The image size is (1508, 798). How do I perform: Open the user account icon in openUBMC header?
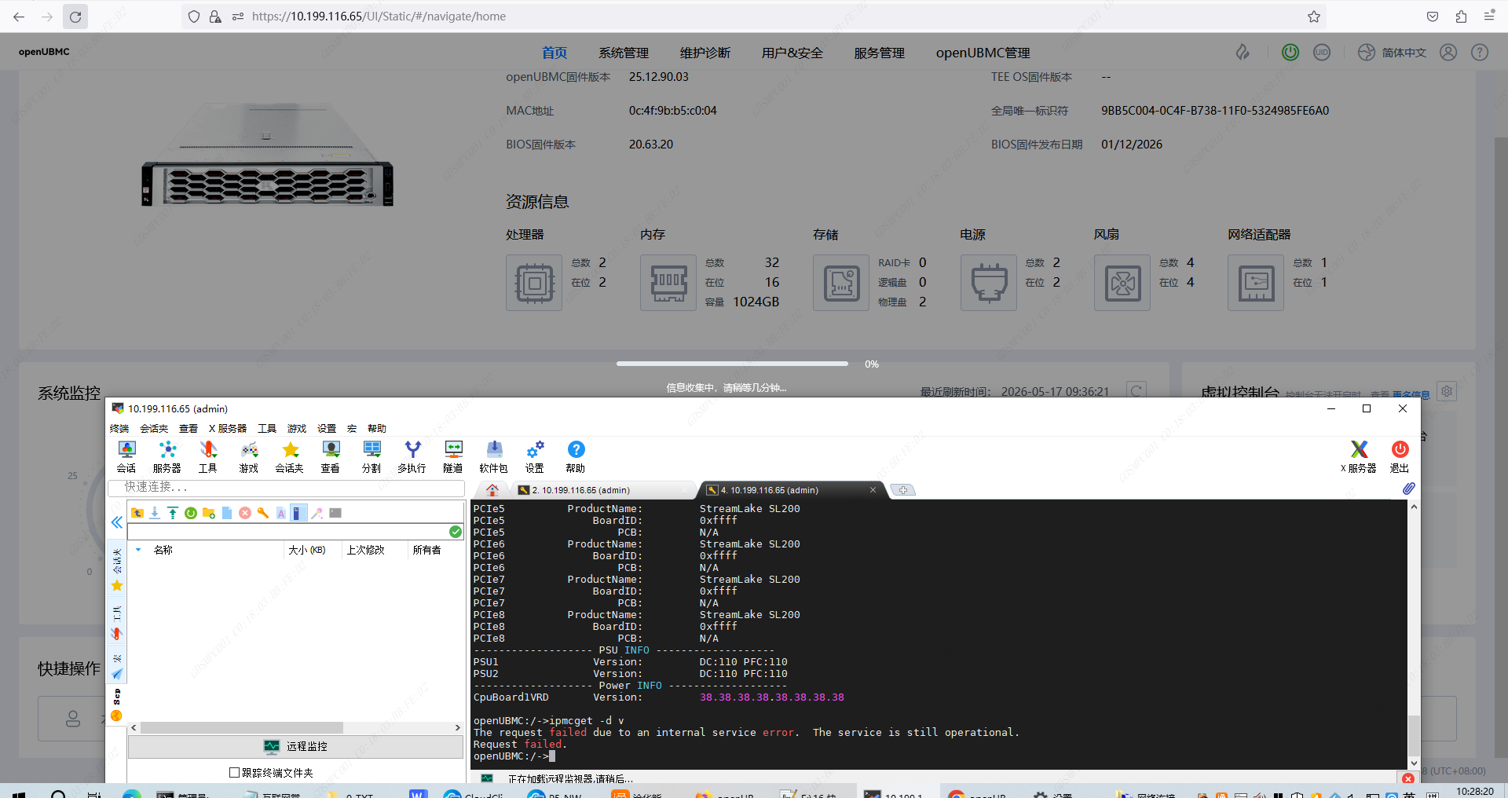[1448, 52]
